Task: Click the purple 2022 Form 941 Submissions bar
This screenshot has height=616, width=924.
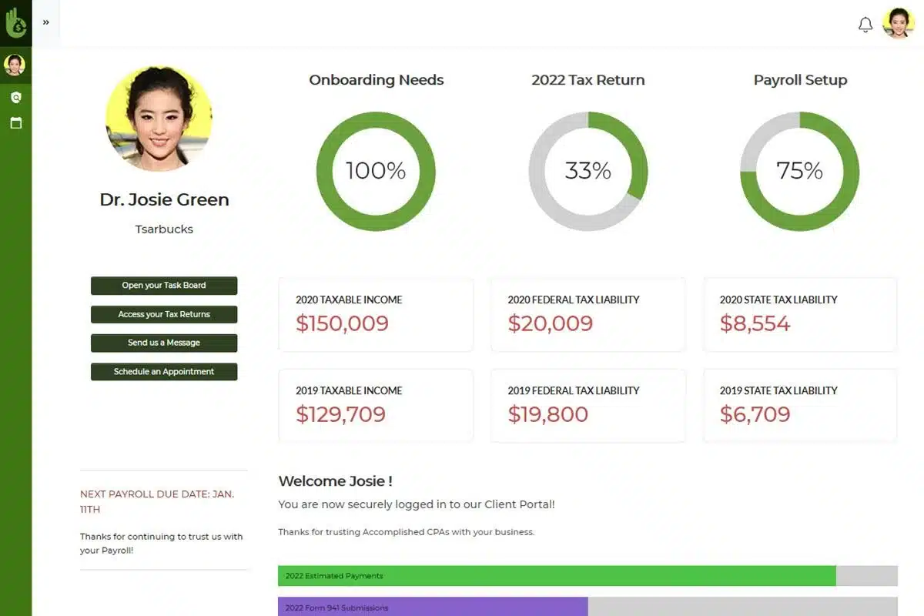Action: pyautogui.click(x=433, y=607)
